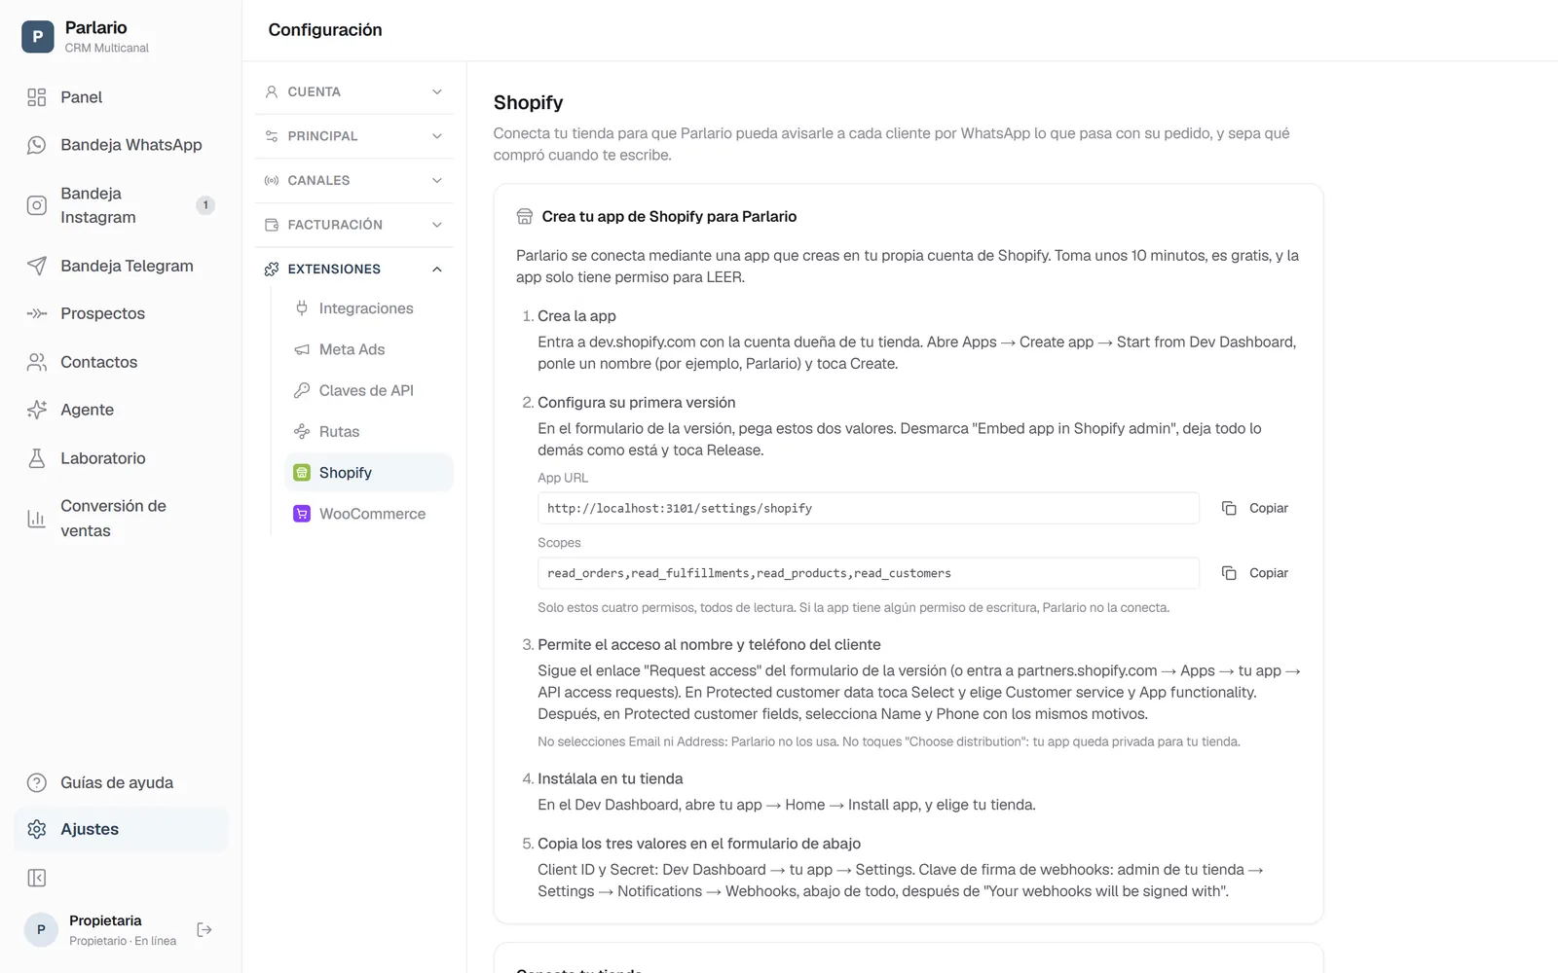Viewport: 1558px width, 973px height.
Task: Expand the CANALES section
Action: point(354,180)
